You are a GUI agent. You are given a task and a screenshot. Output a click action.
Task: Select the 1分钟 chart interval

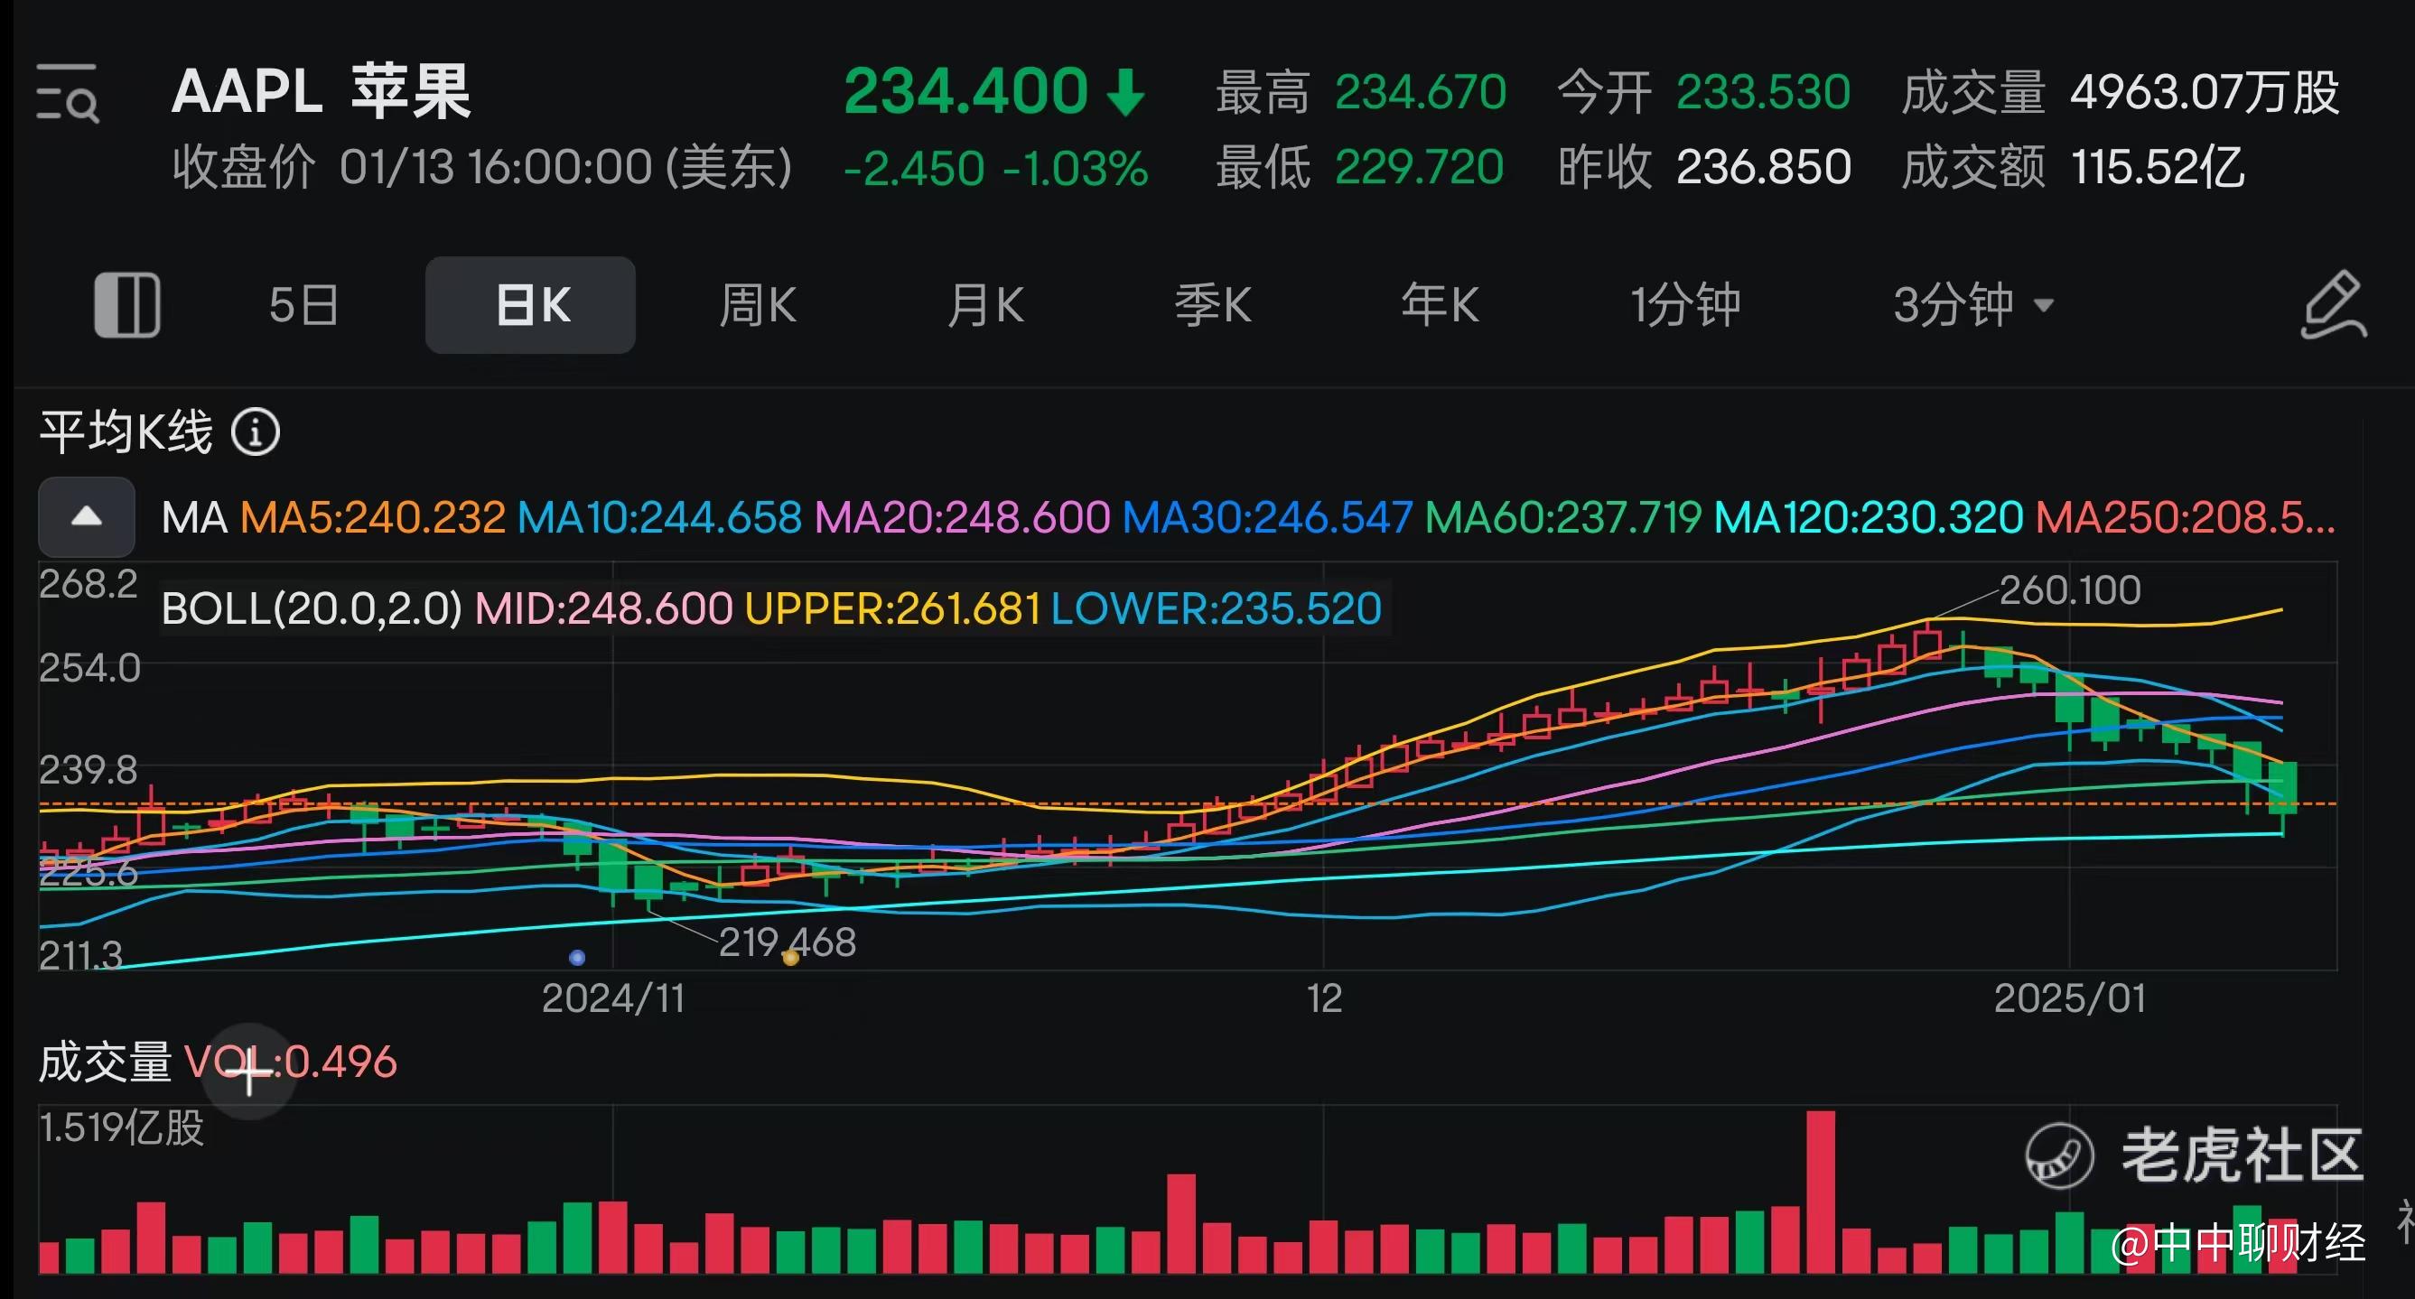(x=1684, y=304)
